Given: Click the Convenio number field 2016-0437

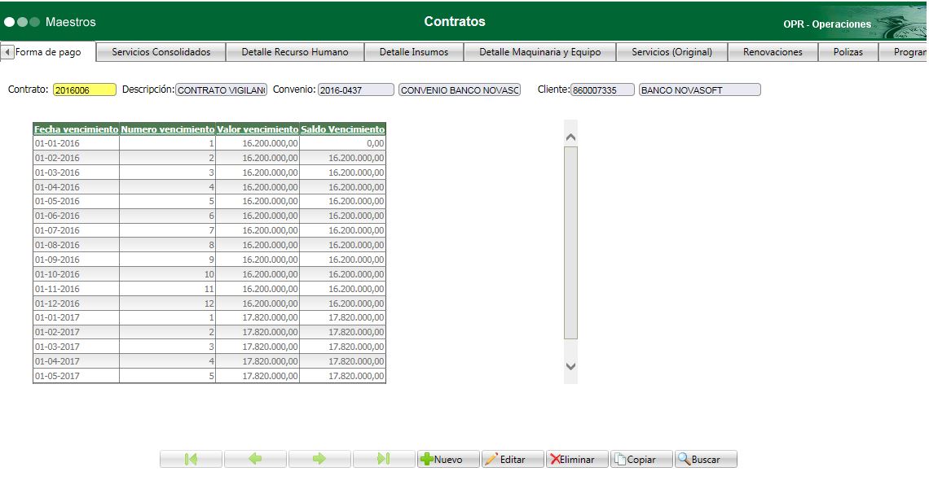Looking at the screenshot, I should click(355, 90).
